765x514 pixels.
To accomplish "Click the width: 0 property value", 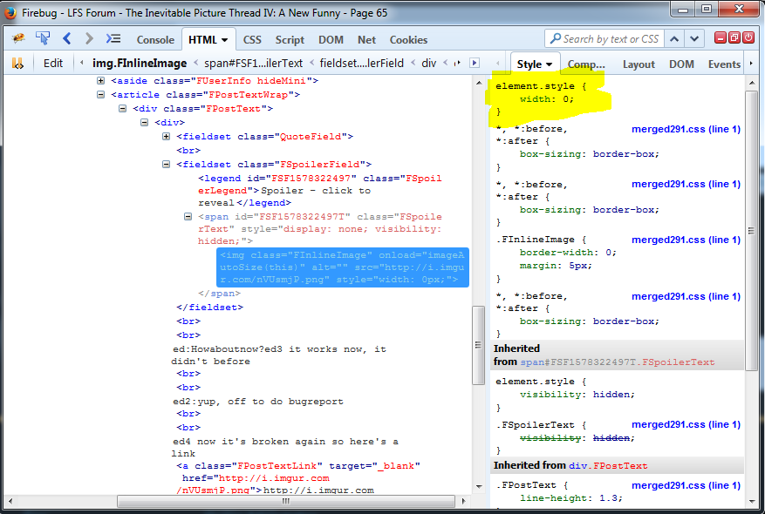I will point(568,99).
